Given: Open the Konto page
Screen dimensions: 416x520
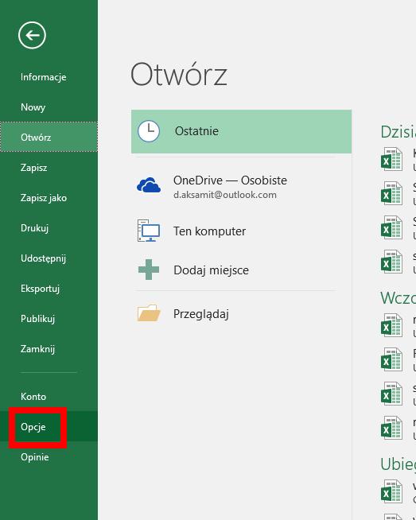Looking at the screenshot, I should click(x=33, y=397).
